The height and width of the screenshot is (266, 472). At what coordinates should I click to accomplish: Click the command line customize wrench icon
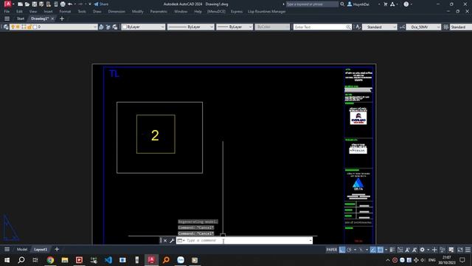pyautogui.click(x=172, y=240)
